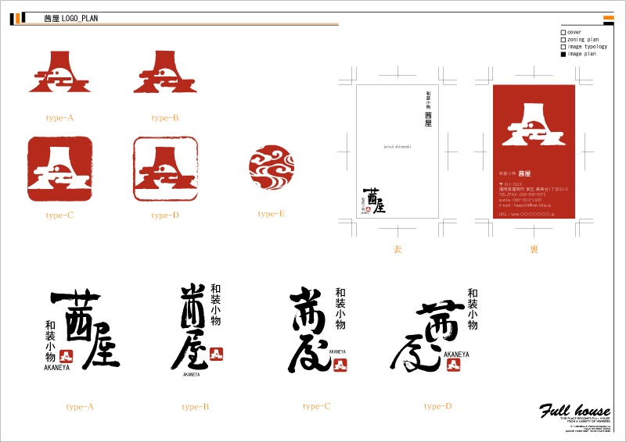Click the Full house logo text
Screen dimensions: 626x442
coord(574,411)
